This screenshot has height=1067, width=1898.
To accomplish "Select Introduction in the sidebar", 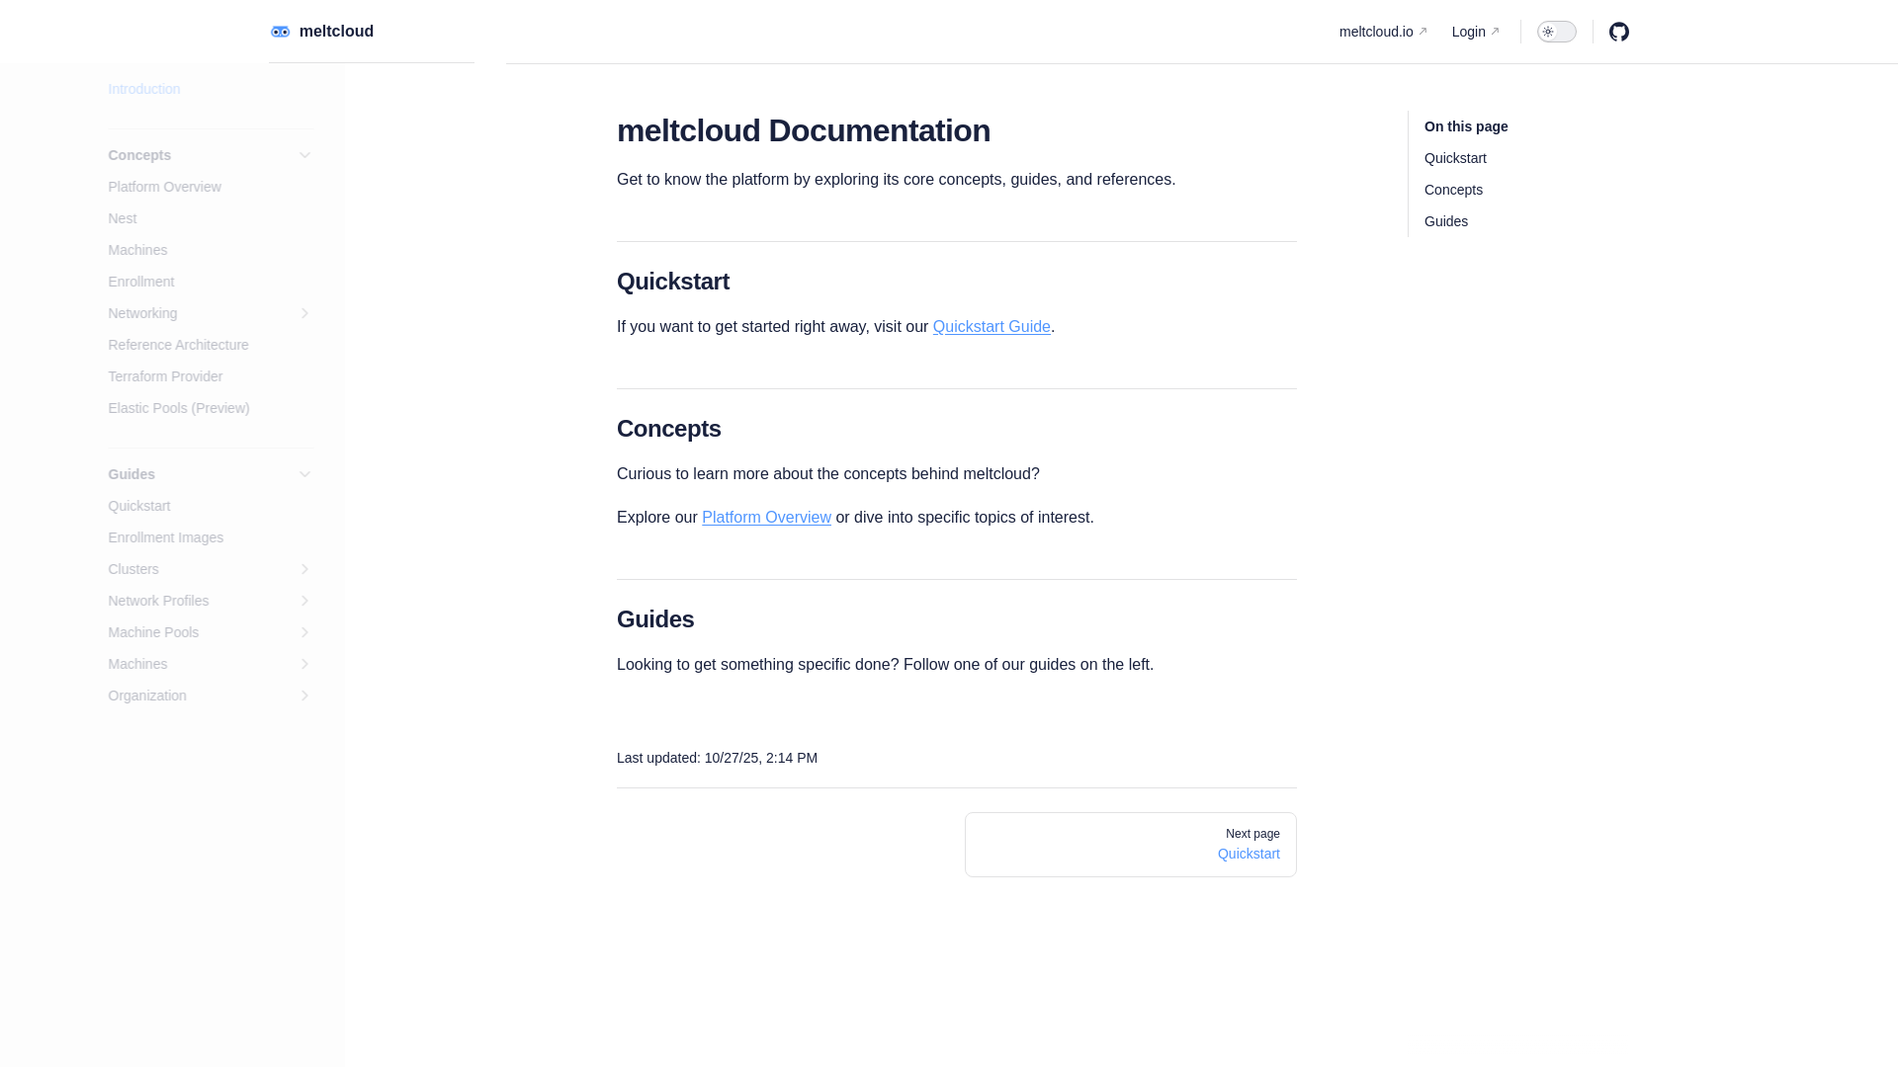I will [x=144, y=89].
